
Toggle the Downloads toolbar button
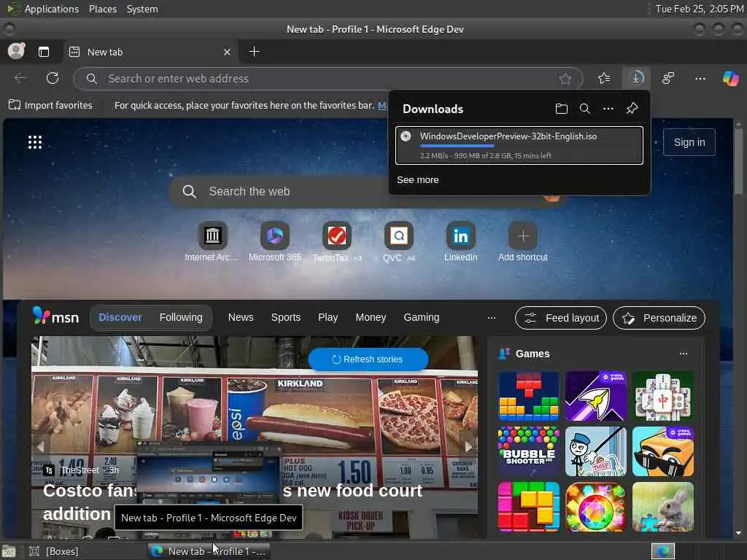coord(636,77)
